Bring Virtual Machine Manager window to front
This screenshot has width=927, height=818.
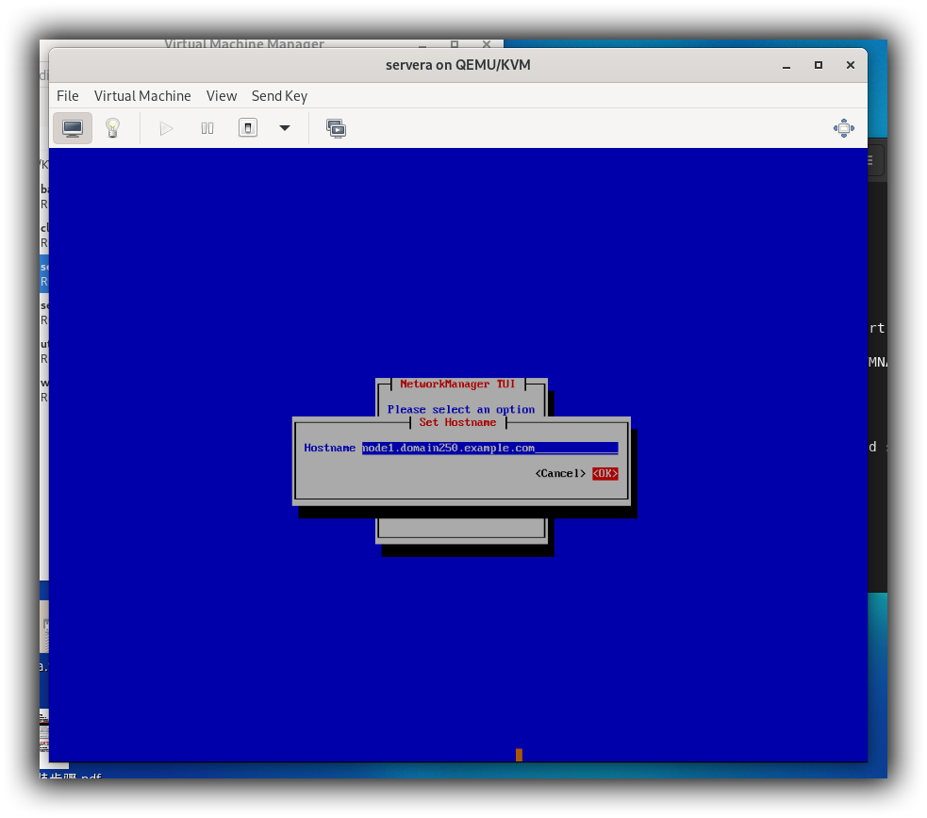coord(243,43)
